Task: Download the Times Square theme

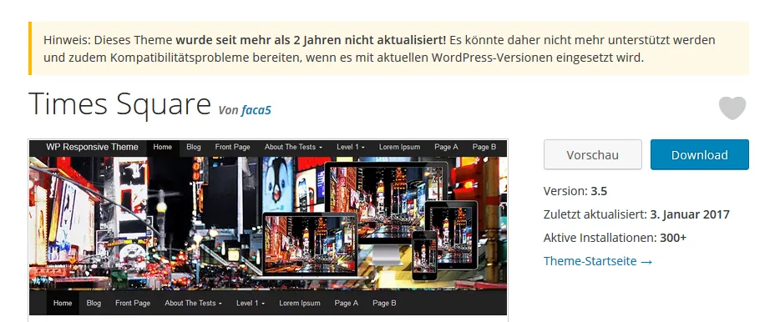Action: coord(700,154)
